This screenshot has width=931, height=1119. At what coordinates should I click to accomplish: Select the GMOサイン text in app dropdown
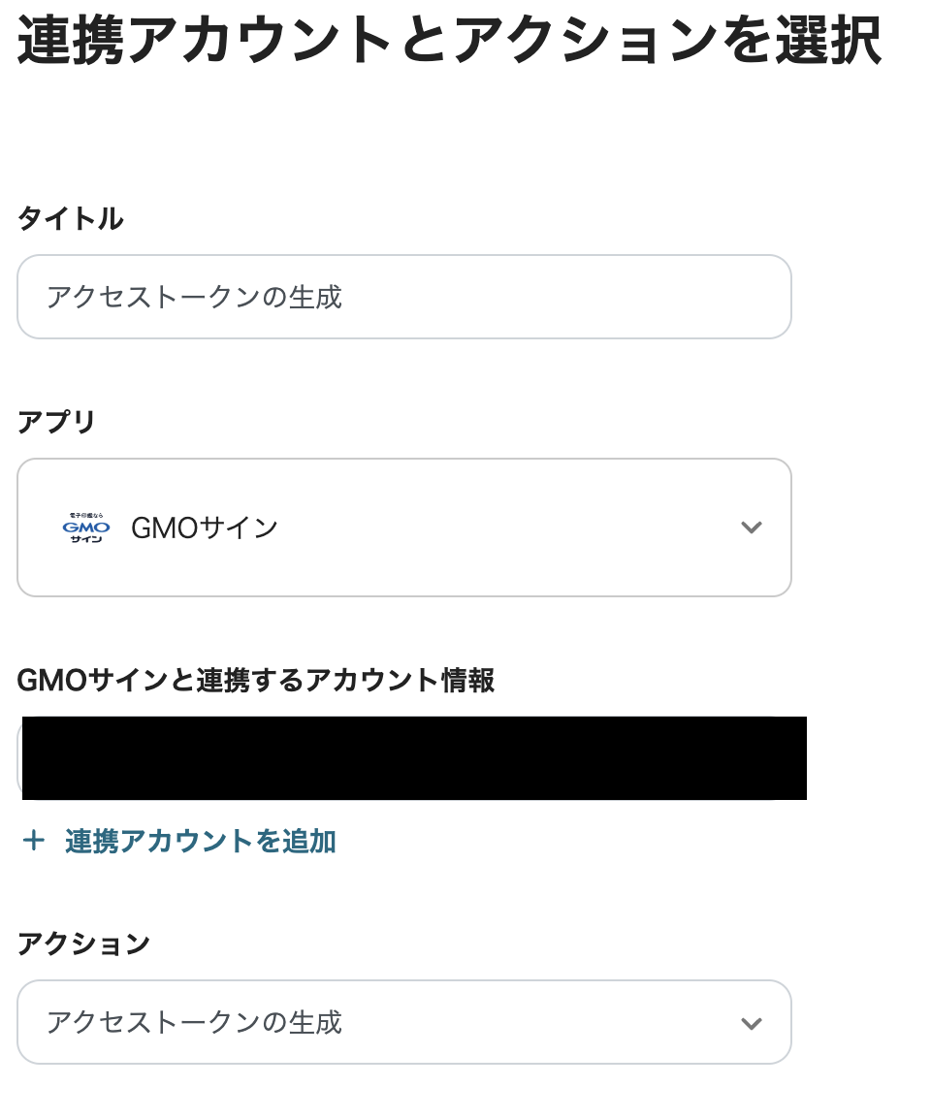coord(204,528)
